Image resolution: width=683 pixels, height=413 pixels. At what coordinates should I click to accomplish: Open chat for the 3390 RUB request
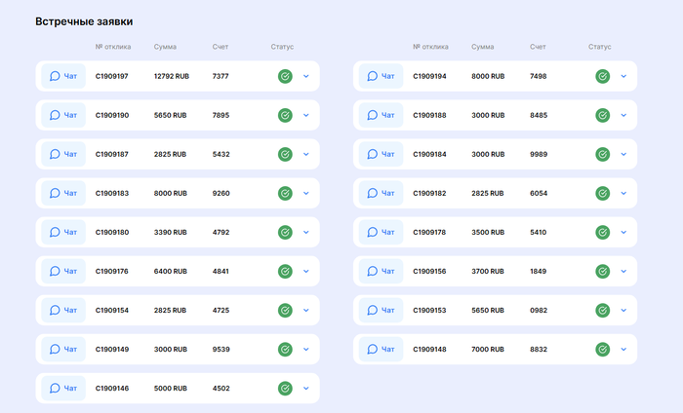click(x=63, y=232)
